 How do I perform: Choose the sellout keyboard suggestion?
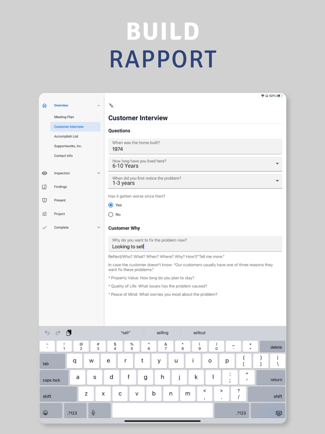coord(199,333)
